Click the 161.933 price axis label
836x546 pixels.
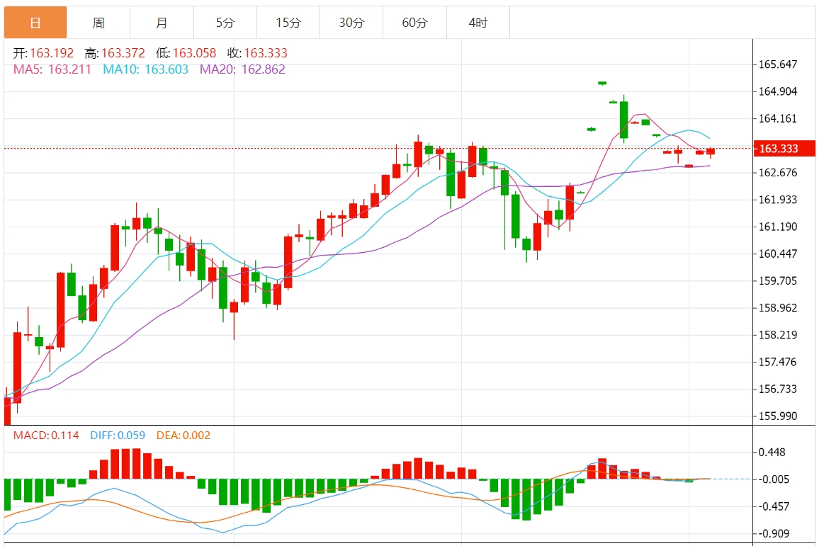(778, 200)
